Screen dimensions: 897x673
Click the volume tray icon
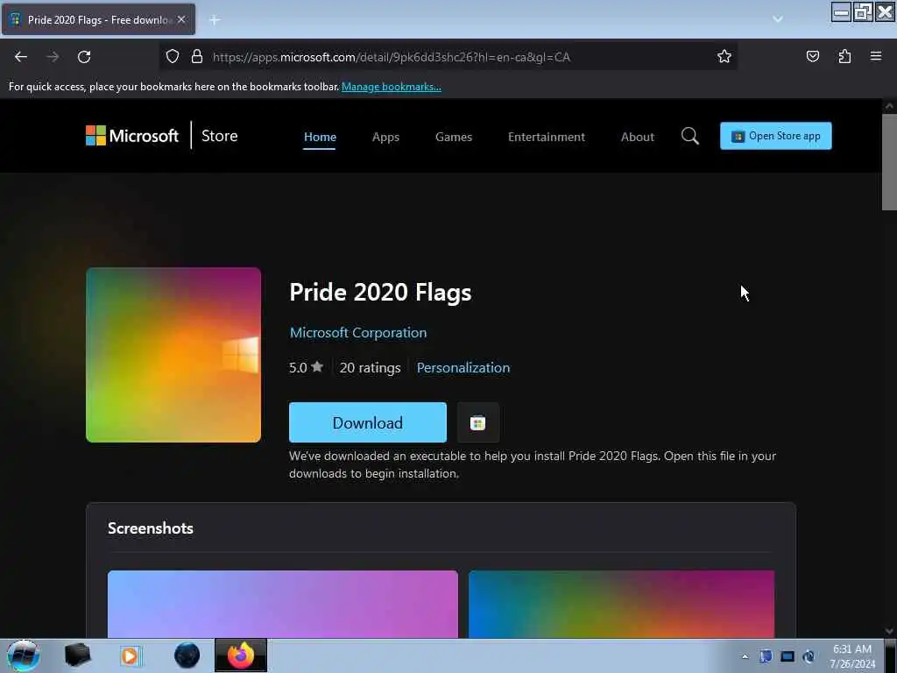click(809, 656)
